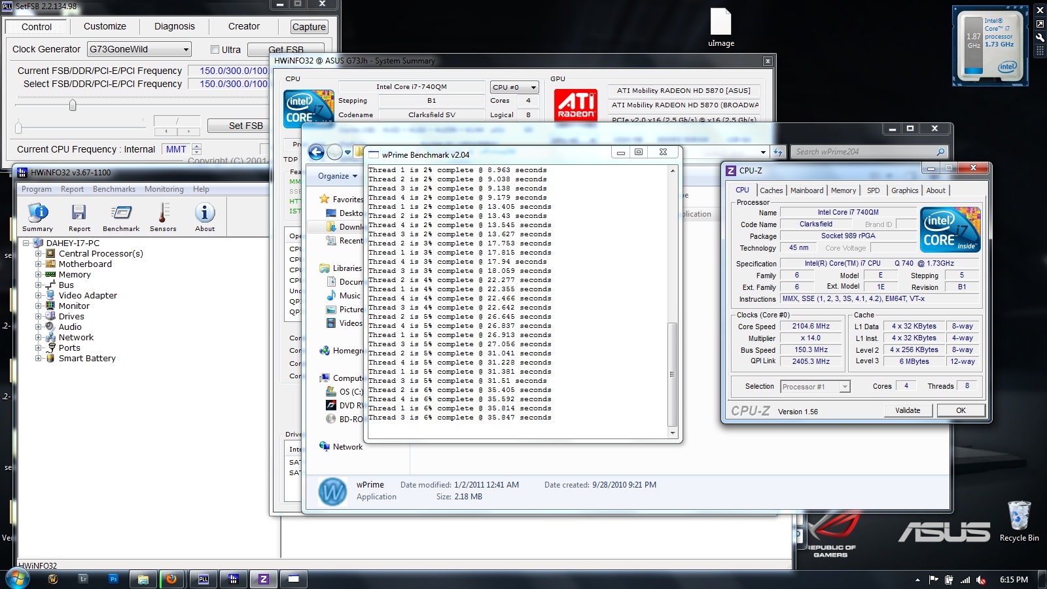1047x589 pixels.
Task: Collapse the DAHEY-I7-PC root node
Action: (x=26, y=243)
